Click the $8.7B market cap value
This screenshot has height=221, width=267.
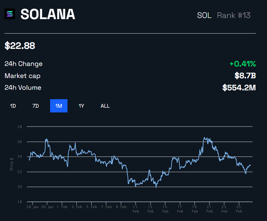[245, 76]
